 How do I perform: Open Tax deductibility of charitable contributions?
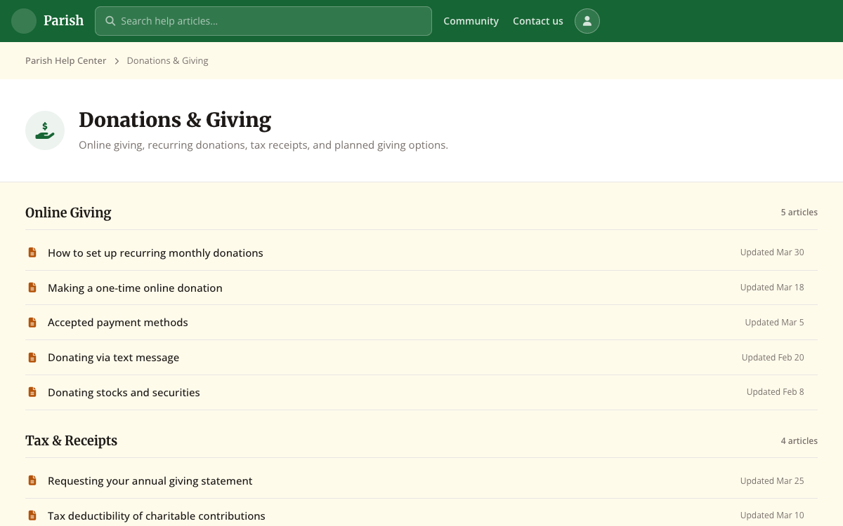157,515
